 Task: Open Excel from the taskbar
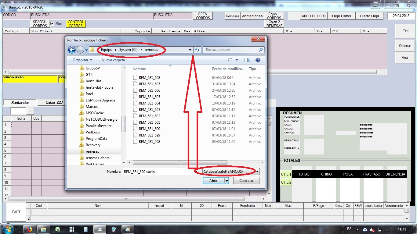point(57,229)
